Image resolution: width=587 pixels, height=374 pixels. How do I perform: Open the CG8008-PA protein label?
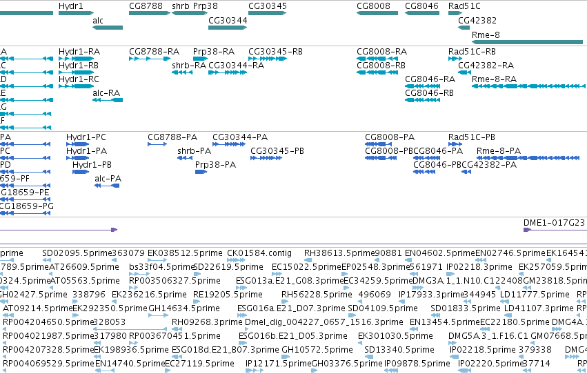(x=390, y=137)
